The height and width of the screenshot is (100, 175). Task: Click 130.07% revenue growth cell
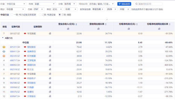[108, 65]
